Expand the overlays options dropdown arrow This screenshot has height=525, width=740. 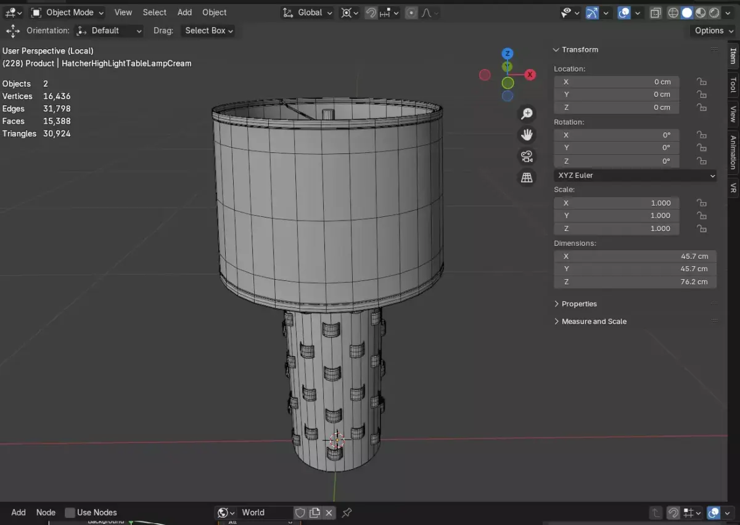pyautogui.click(x=638, y=12)
